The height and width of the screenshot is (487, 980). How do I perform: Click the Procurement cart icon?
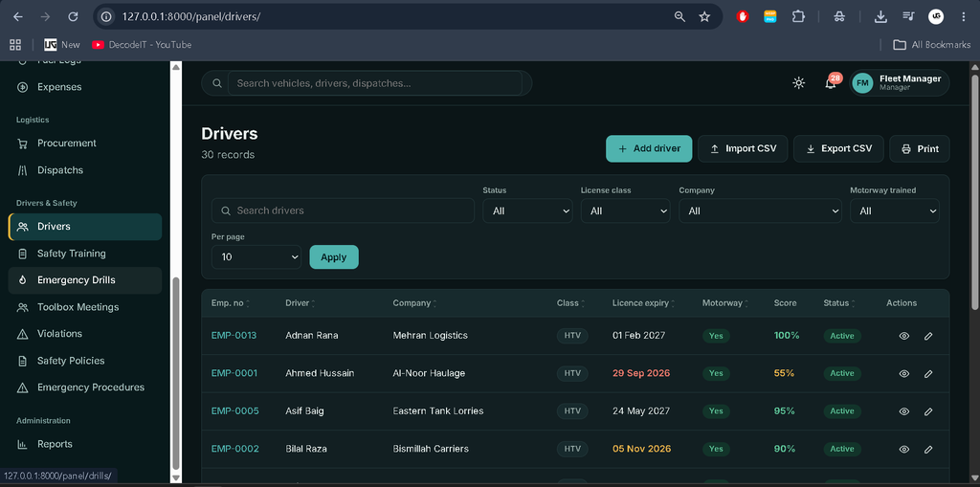coord(23,144)
